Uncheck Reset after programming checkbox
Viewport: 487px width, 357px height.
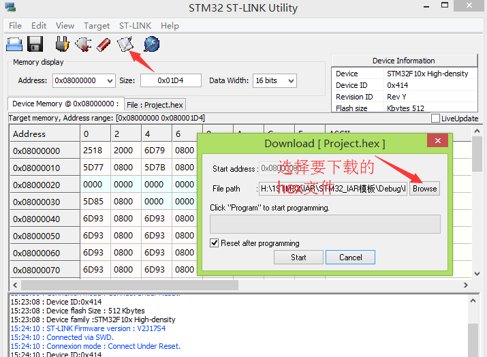[214, 243]
